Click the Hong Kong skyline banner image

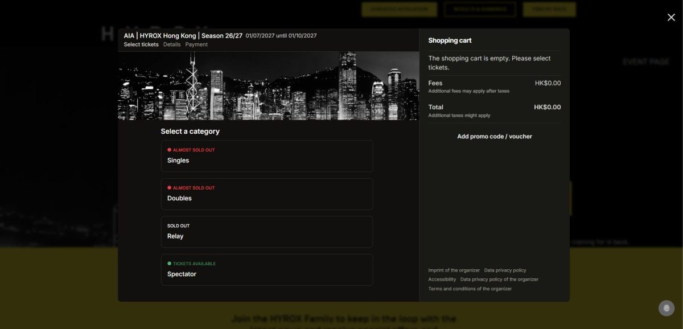(269, 86)
